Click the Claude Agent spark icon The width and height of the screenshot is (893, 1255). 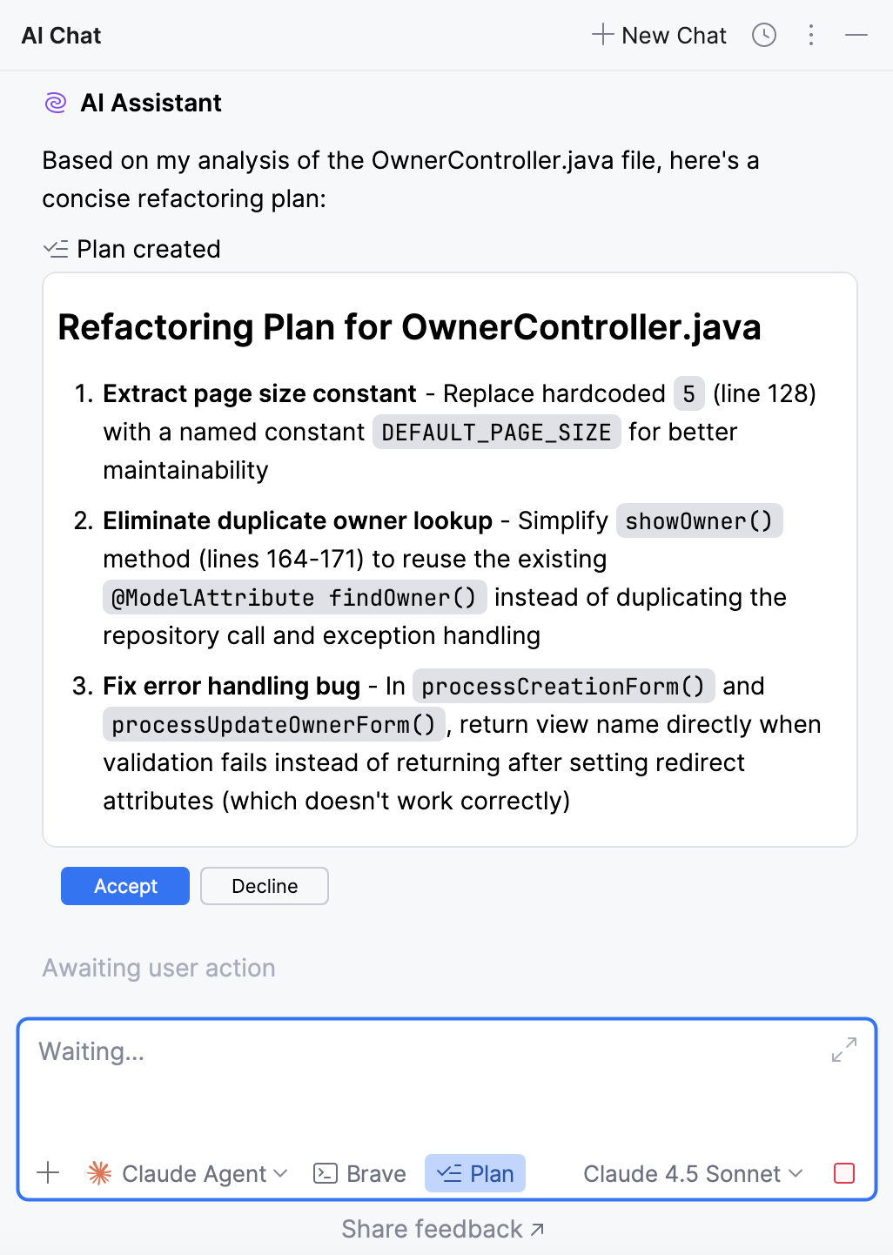pyautogui.click(x=100, y=1173)
